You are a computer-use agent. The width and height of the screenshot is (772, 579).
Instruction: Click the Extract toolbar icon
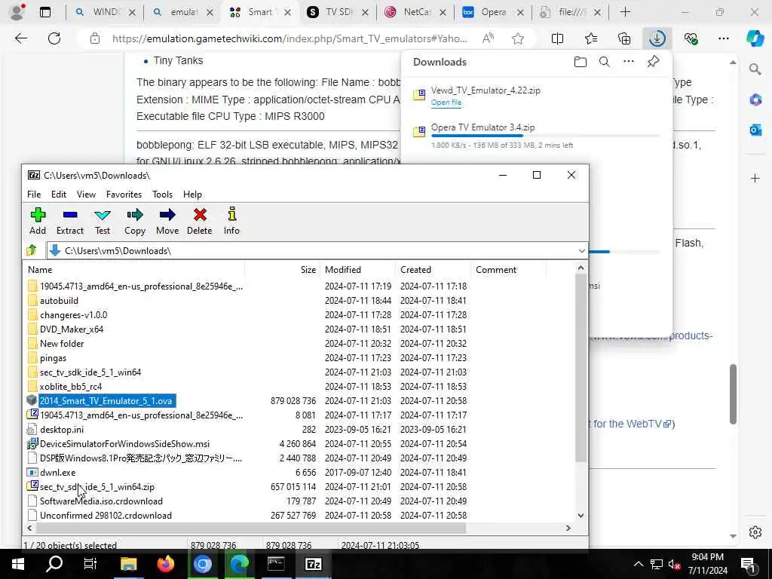tap(70, 221)
